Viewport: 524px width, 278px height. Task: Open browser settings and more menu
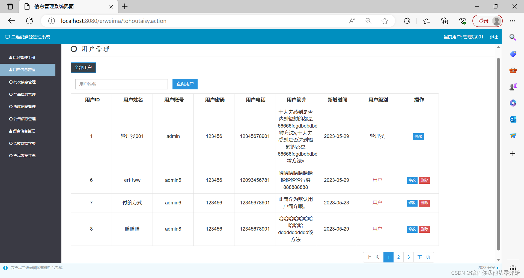click(x=513, y=21)
